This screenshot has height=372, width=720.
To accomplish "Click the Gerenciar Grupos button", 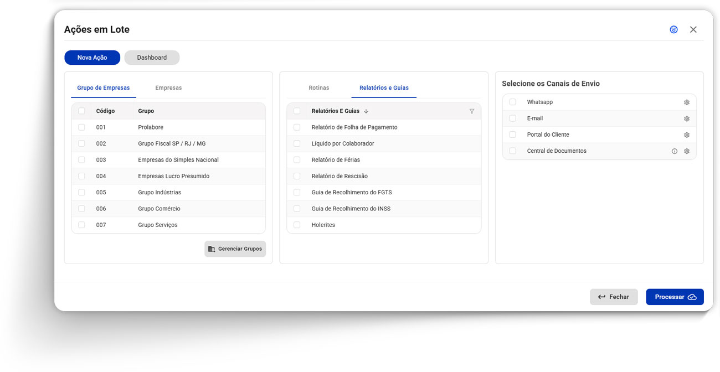I will click(235, 249).
